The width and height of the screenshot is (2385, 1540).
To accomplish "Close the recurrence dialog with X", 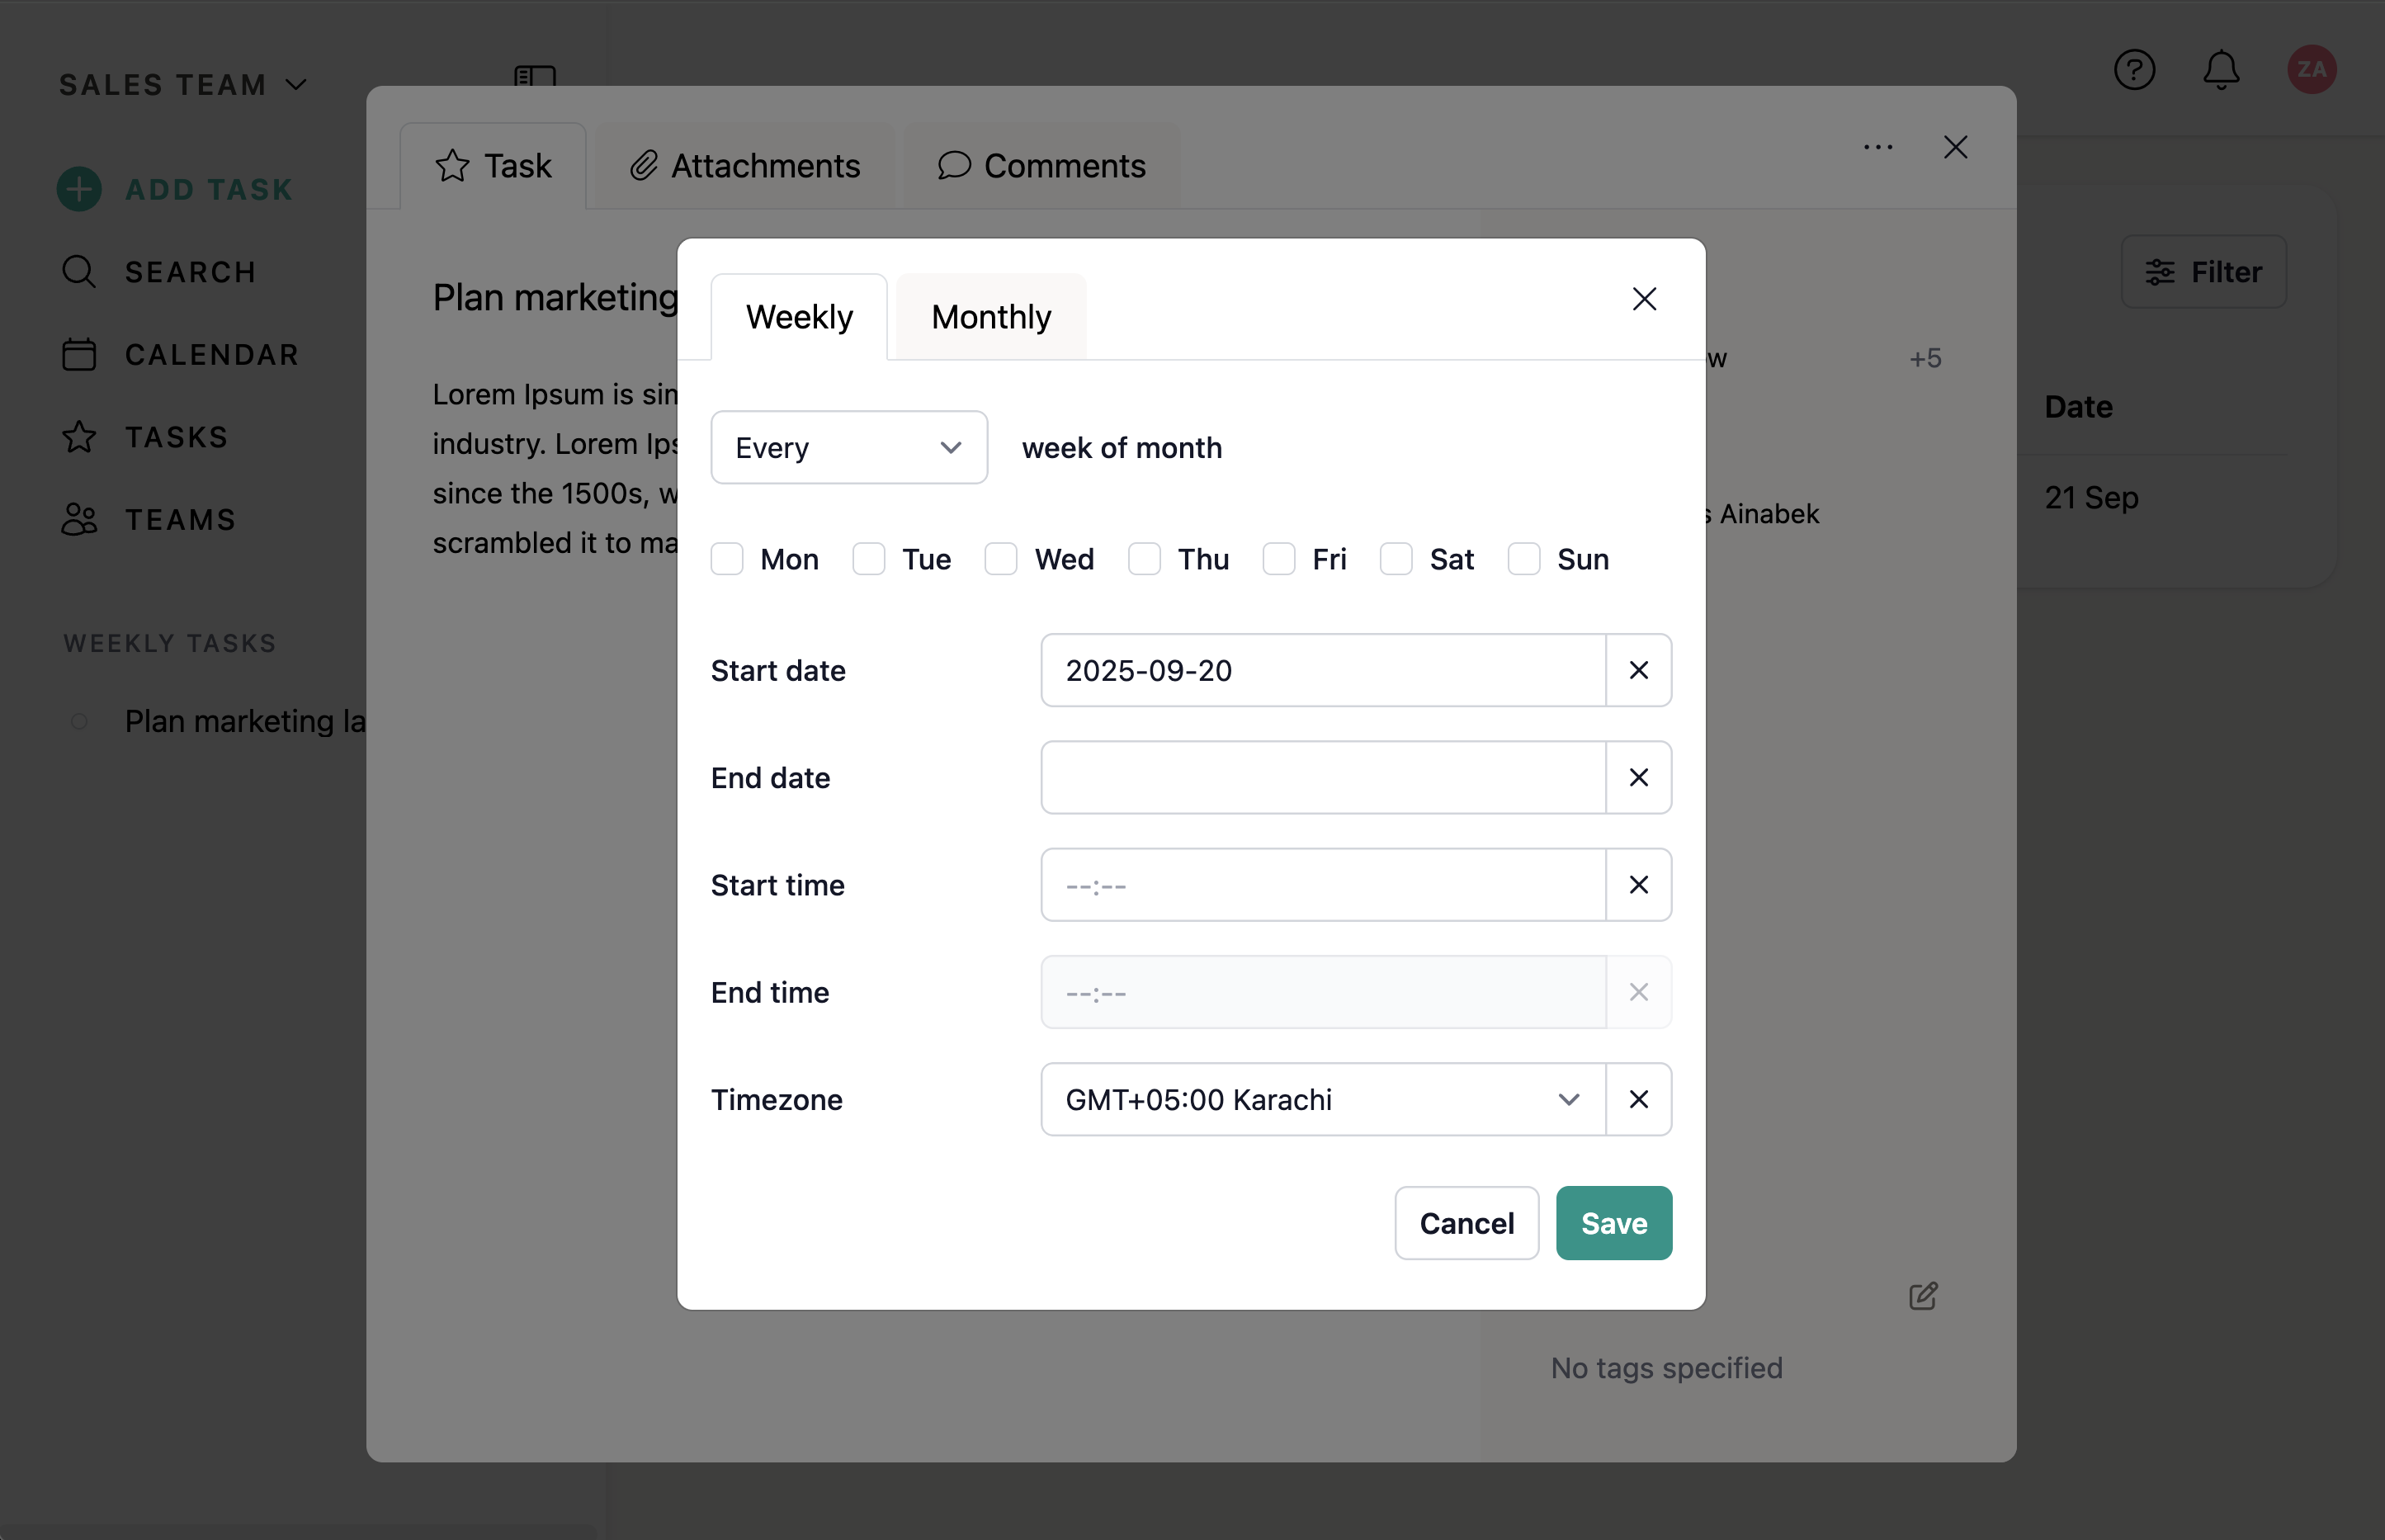I will coord(1644,299).
